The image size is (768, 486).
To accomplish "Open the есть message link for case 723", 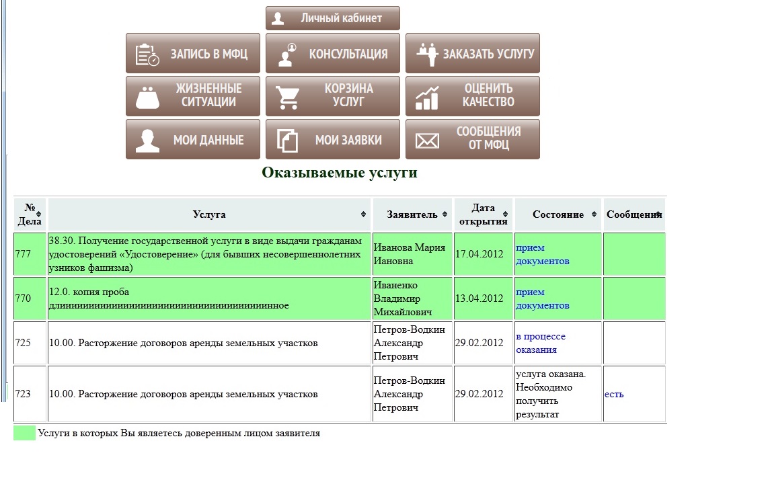I will point(613,394).
